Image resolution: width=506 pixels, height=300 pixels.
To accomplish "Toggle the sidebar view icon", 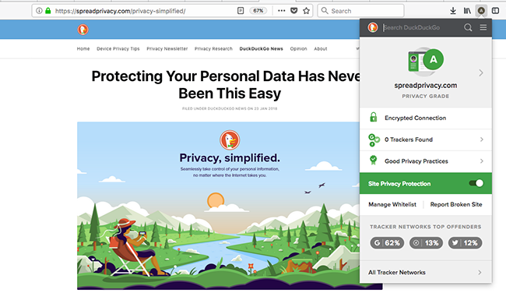I will [495, 11].
